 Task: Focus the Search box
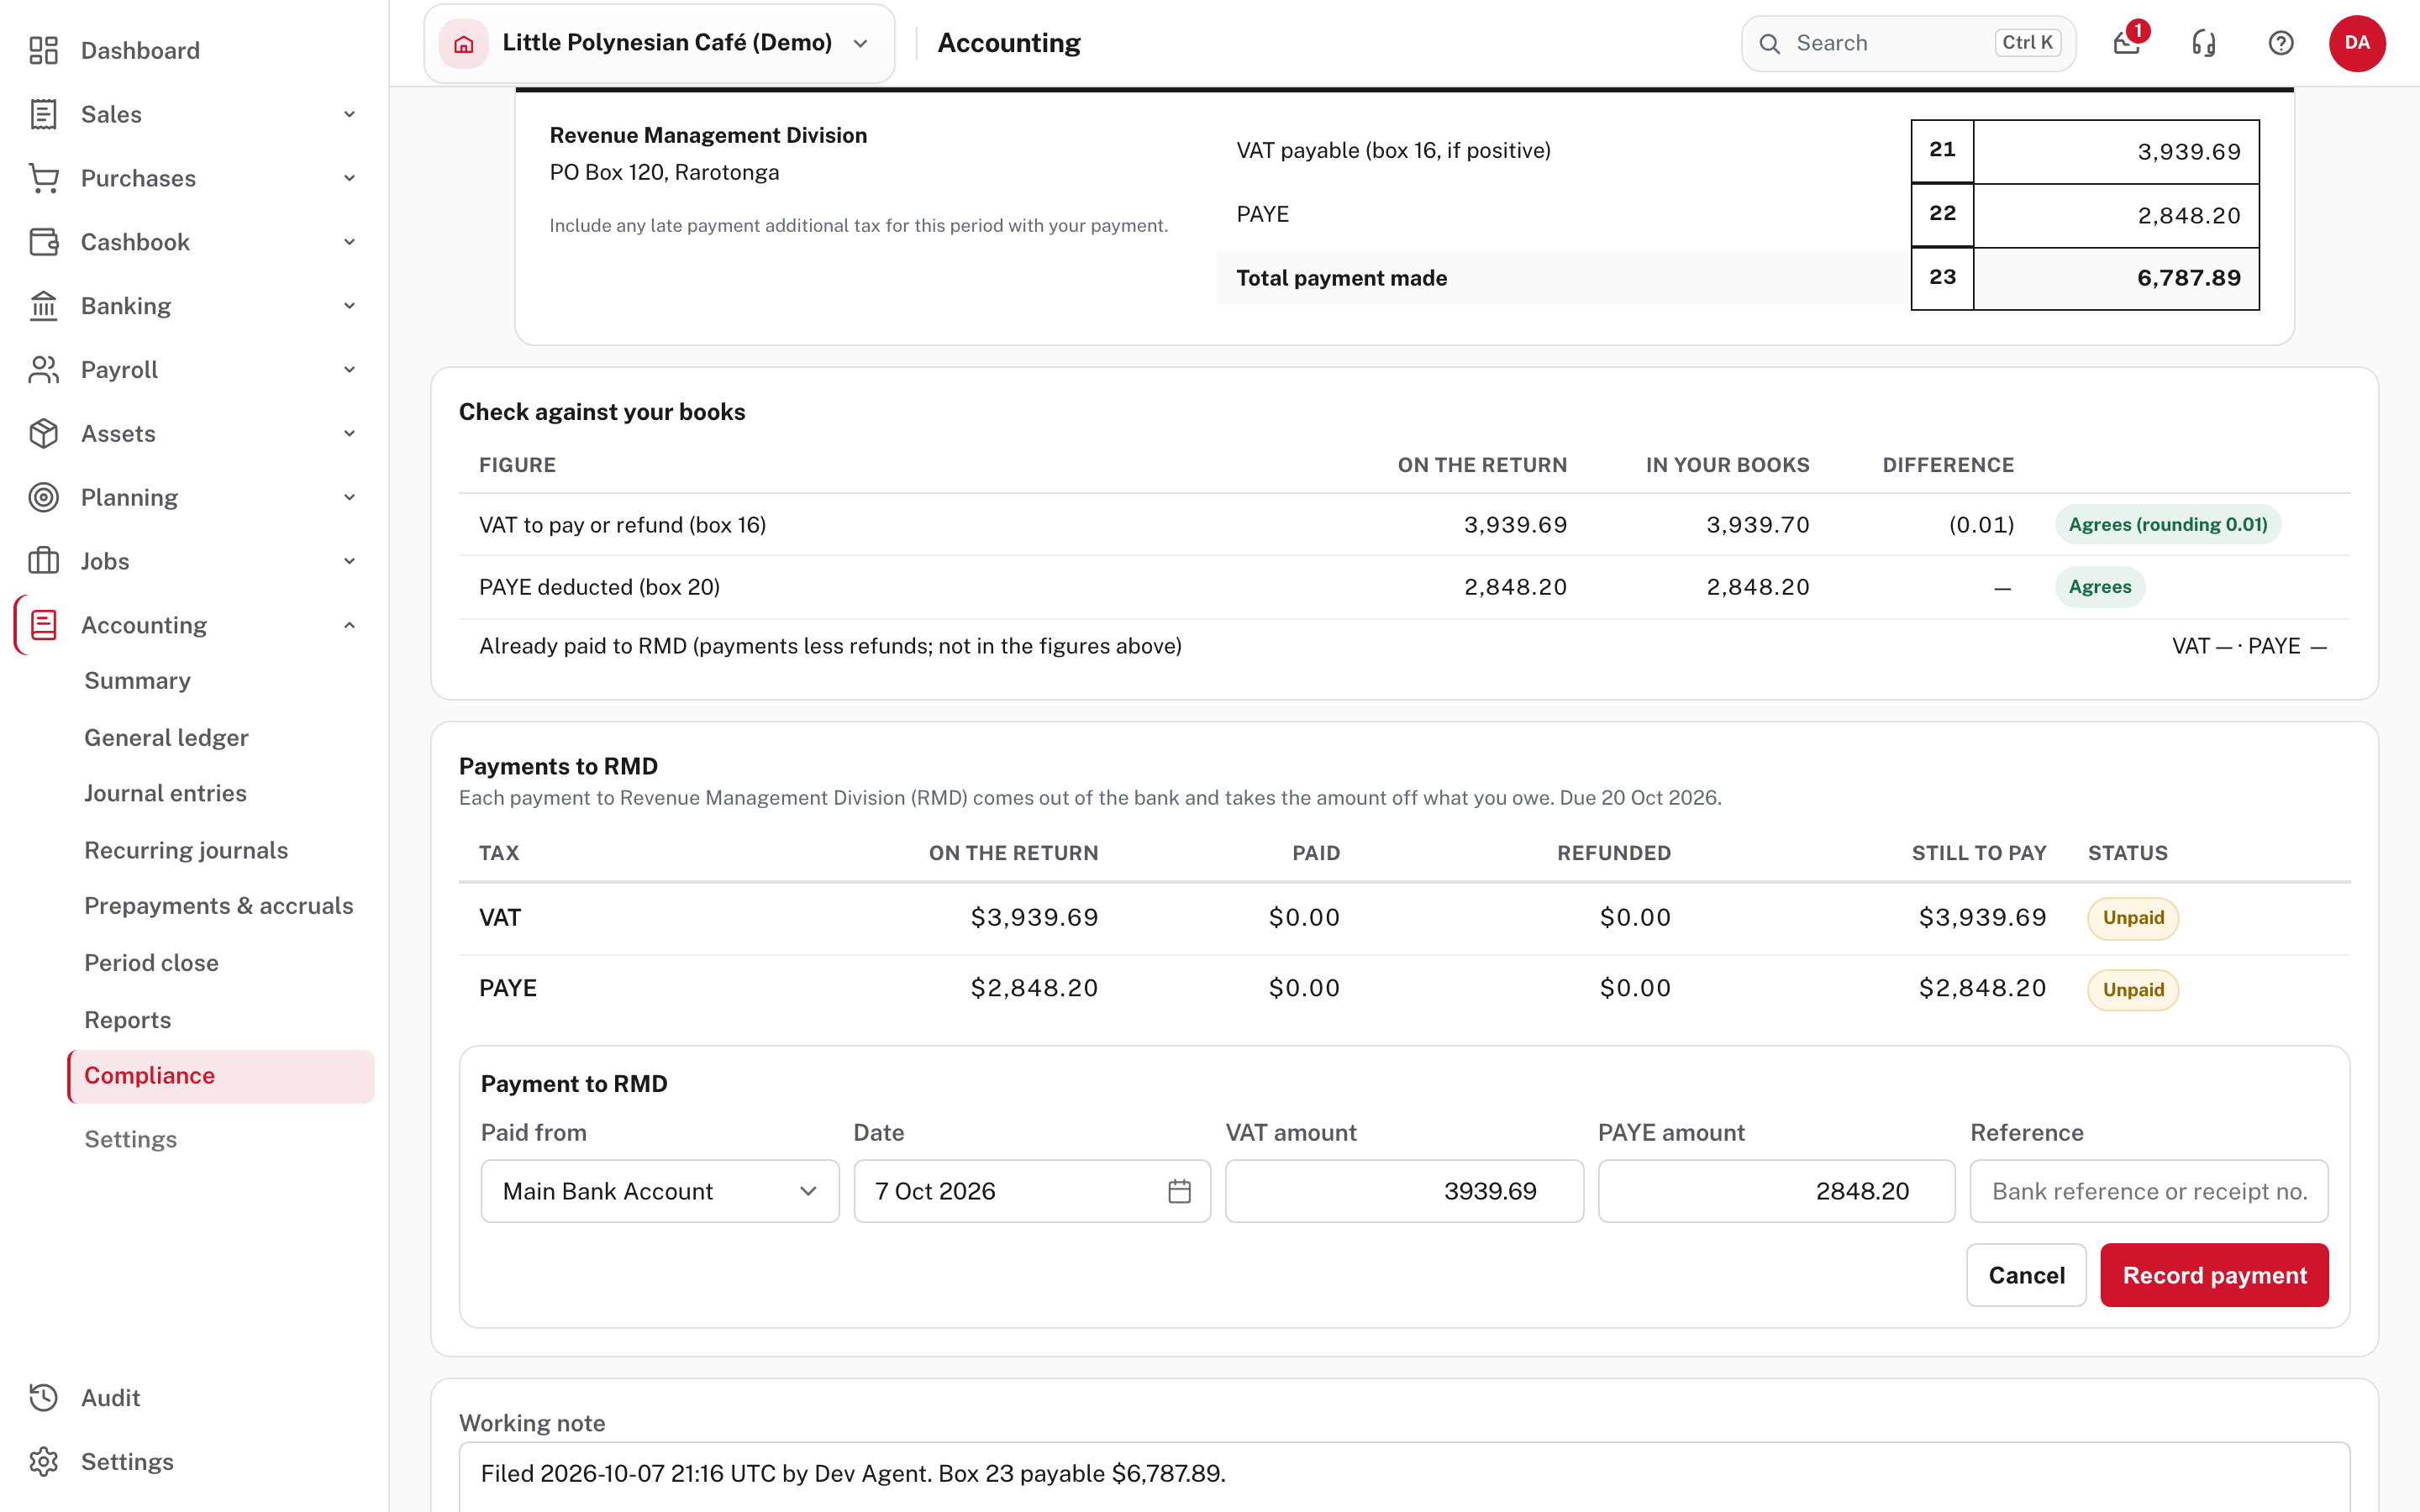coord(1908,43)
